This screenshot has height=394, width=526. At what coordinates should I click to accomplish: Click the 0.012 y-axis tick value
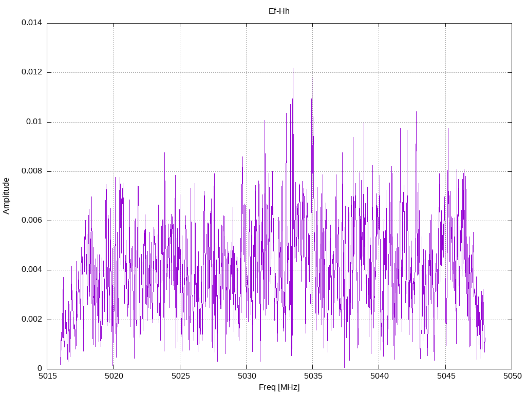tap(32, 72)
